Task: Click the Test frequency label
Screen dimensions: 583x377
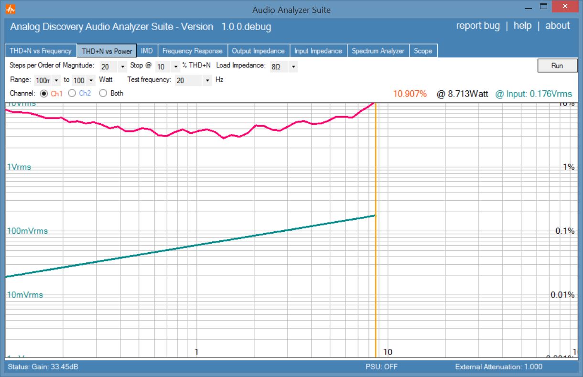Action: [149, 80]
